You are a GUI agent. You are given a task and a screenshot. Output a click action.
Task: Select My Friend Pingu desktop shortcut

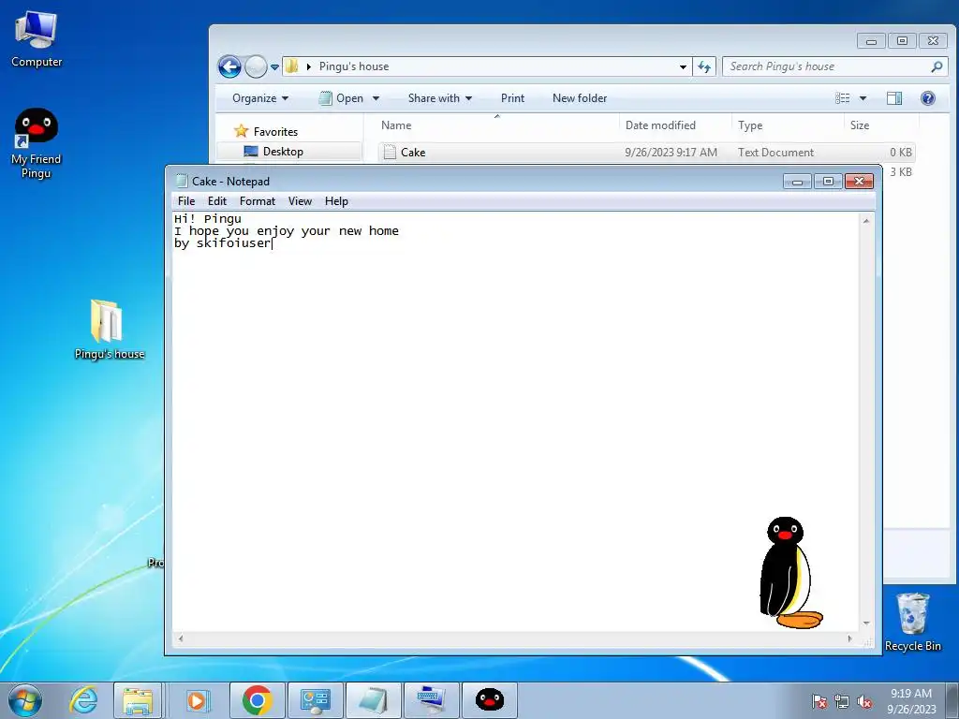pyautogui.click(x=37, y=143)
